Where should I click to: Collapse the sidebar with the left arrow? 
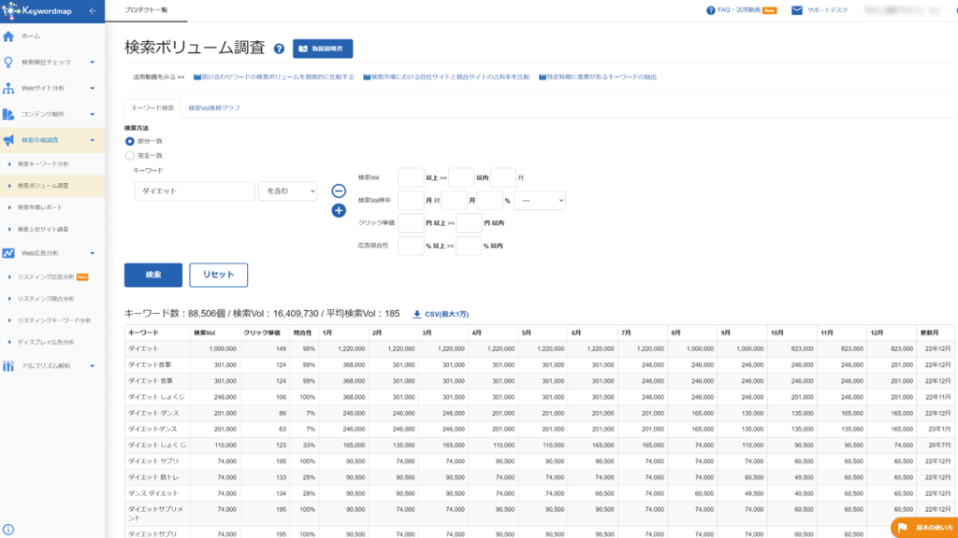[93, 10]
